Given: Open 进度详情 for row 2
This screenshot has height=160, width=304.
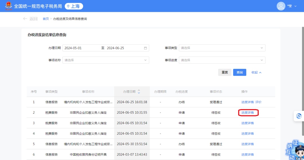Looking at the screenshot, I should [247, 113].
